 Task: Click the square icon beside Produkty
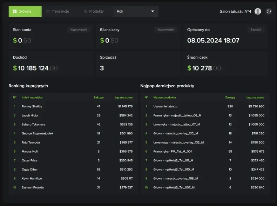tap(86, 11)
